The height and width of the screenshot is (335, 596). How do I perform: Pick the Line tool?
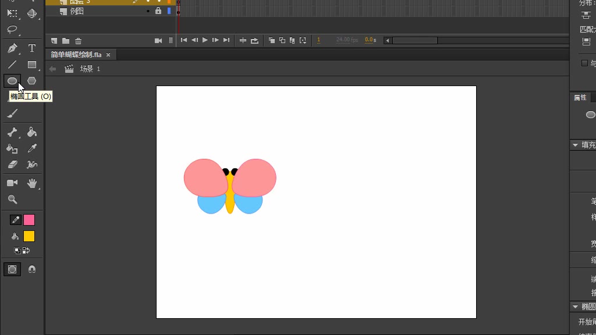point(12,65)
